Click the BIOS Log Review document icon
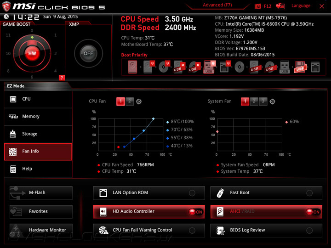This screenshot has width=331, height=248. 221,230
